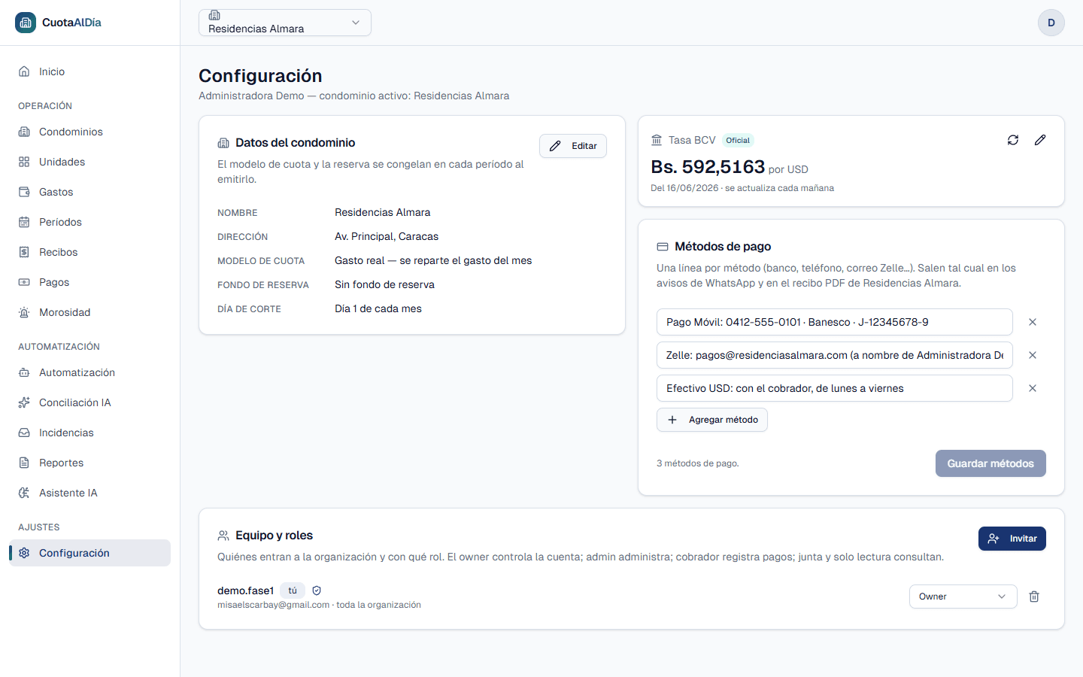The image size is (1083, 677).
Task: Open the Recibos page
Action: pyautogui.click(x=90, y=252)
